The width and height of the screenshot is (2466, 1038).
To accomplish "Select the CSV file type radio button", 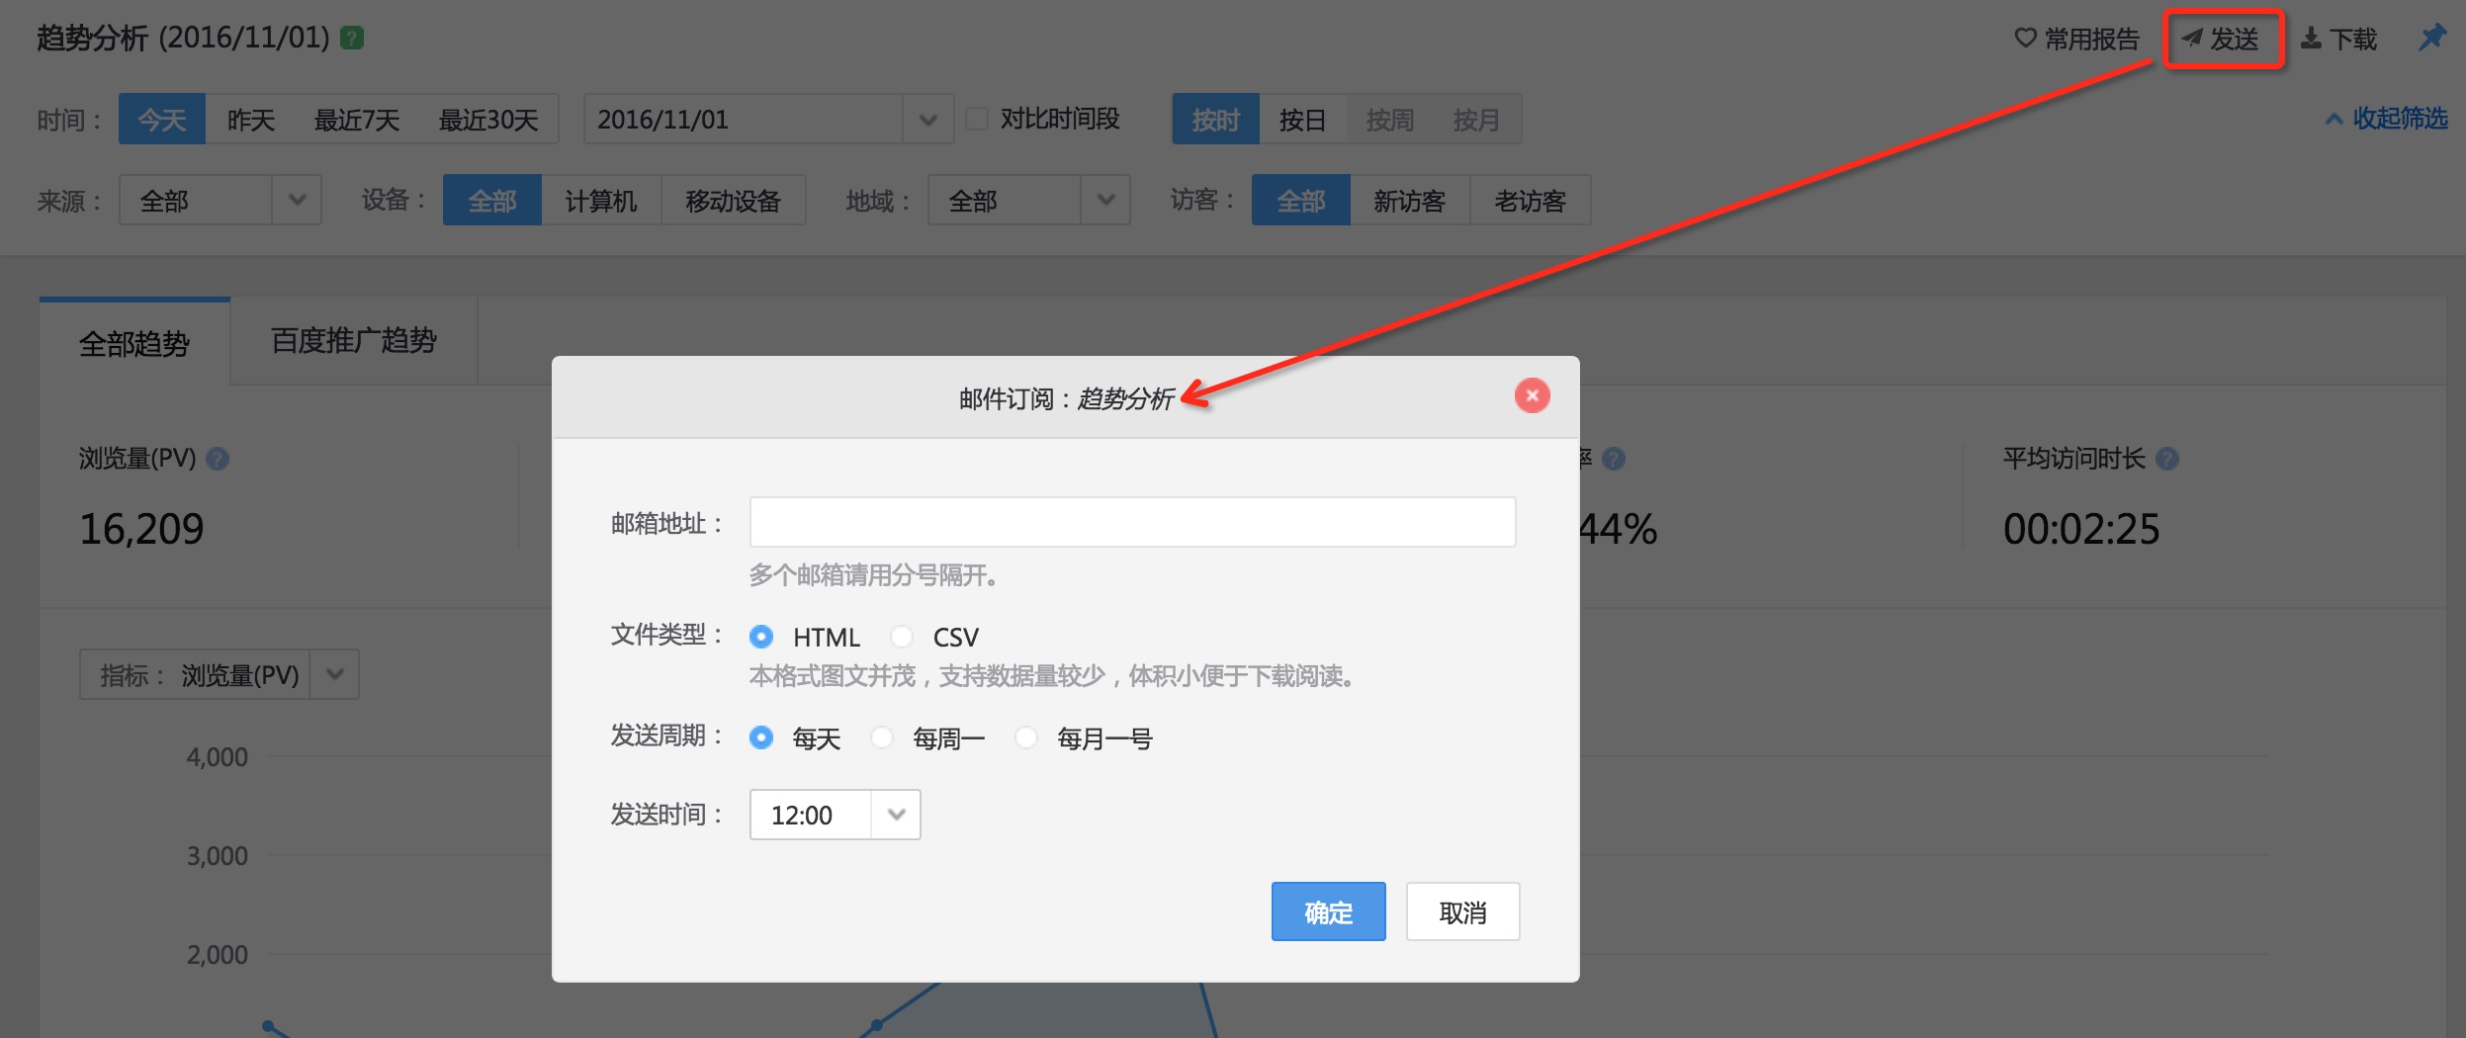I will (902, 637).
